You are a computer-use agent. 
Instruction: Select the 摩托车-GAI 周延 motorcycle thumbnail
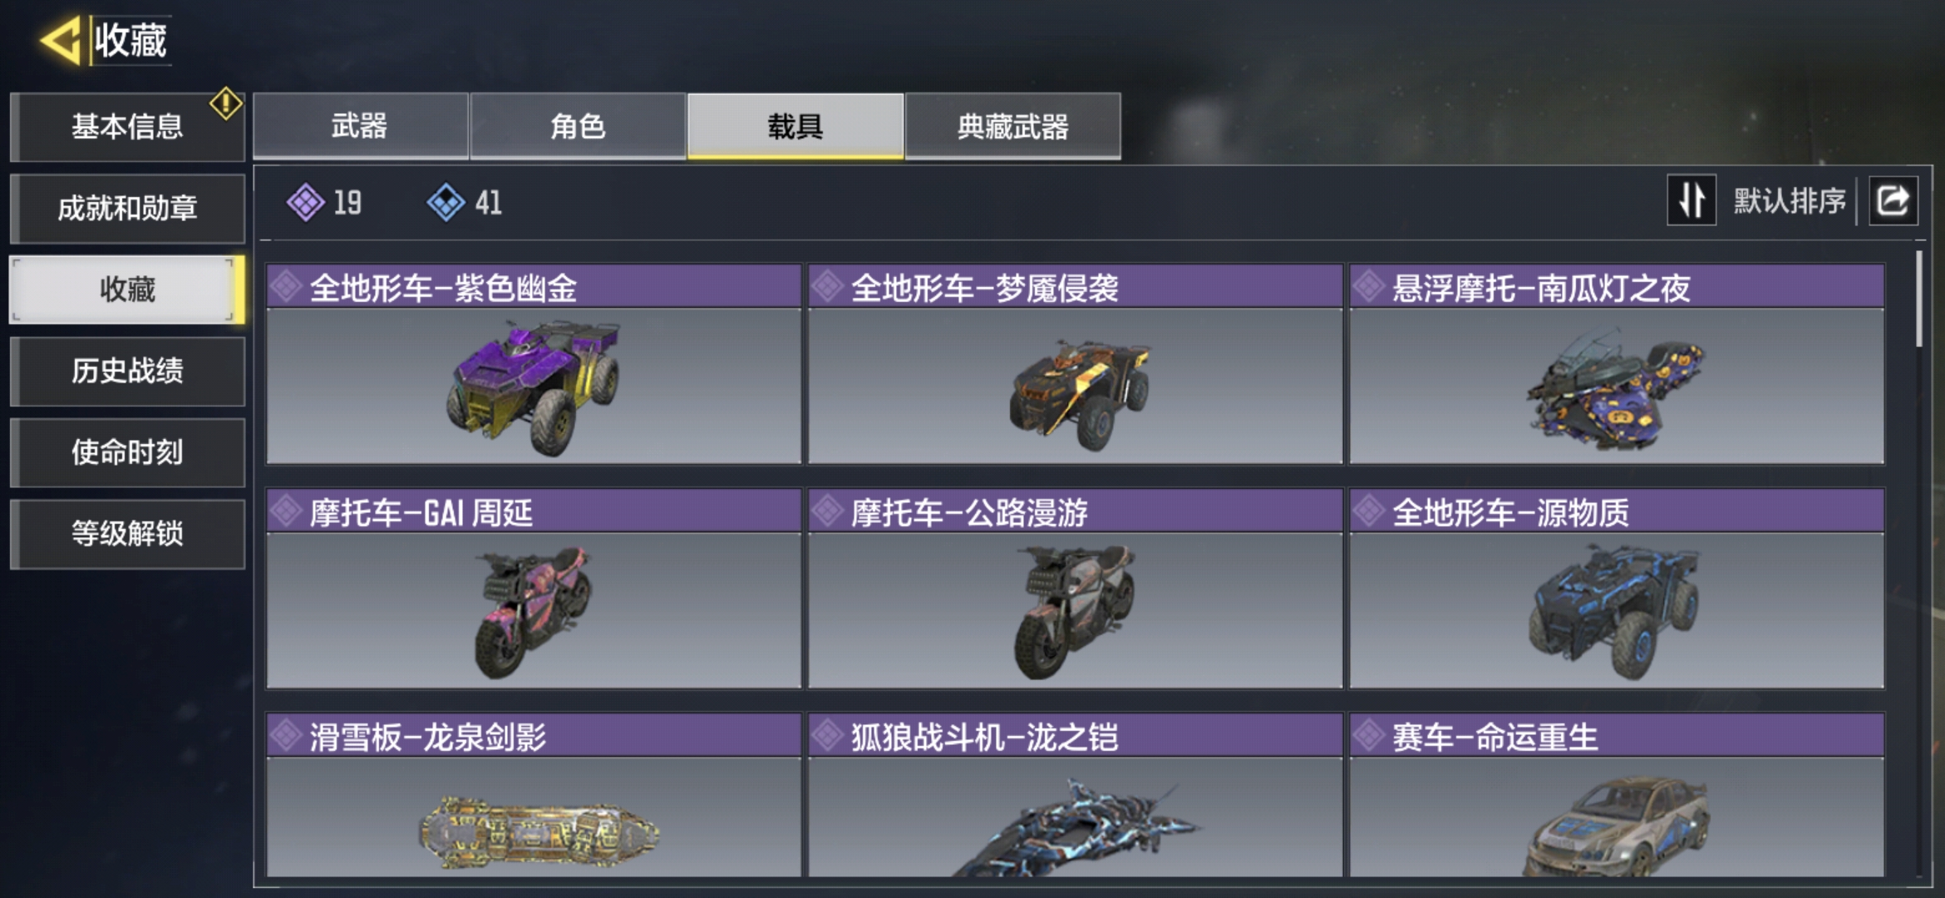[532, 611]
